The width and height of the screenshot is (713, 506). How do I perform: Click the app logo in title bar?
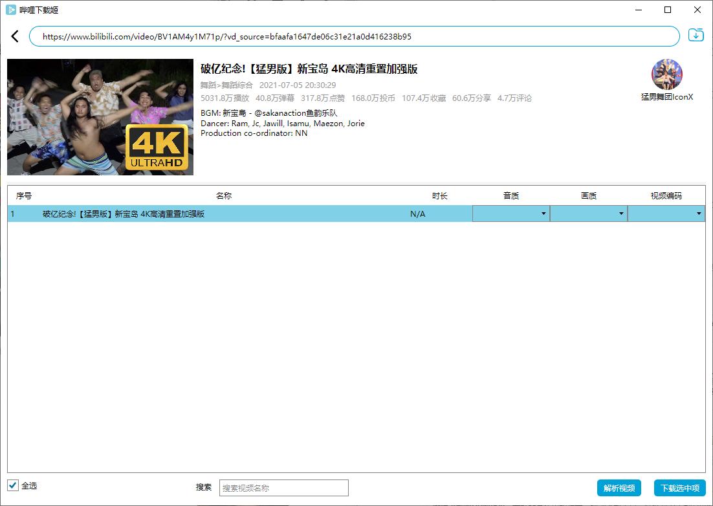11,10
